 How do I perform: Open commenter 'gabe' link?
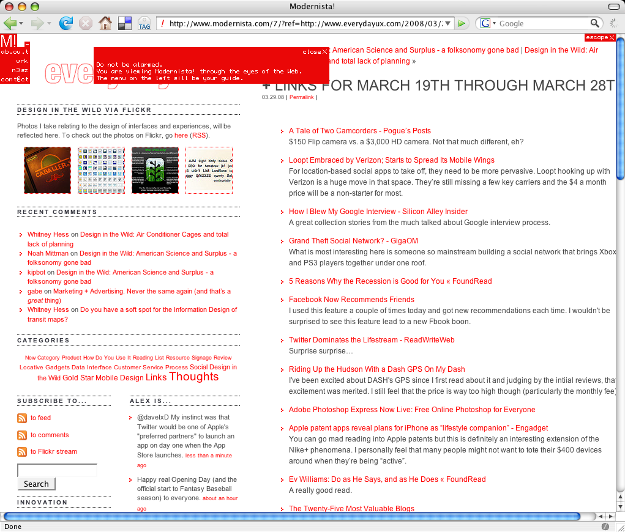[x=35, y=292]
